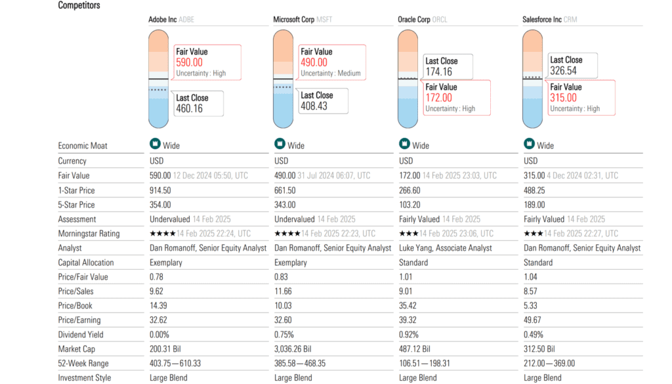Click the CRM ticker next to Salesforce

coord(570,20)
